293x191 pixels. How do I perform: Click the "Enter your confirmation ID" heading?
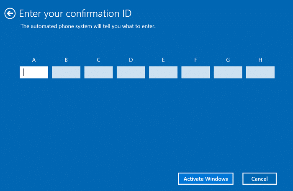75,13
